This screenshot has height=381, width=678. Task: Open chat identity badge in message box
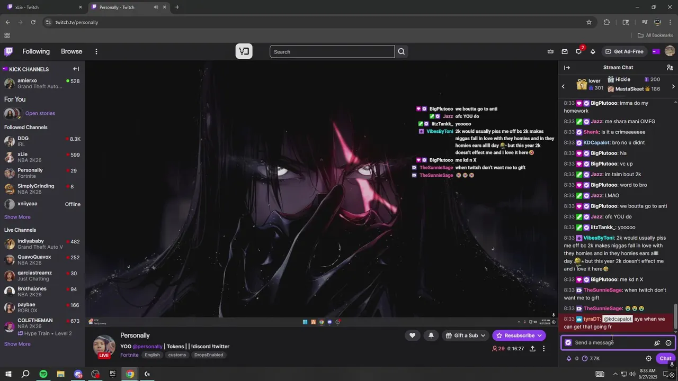pos(568,342)
